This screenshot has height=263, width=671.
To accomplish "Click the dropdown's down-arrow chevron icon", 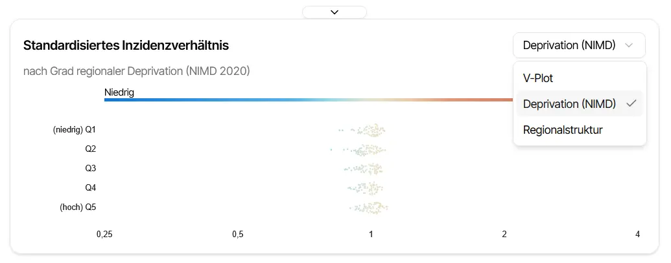I will pos(628,45).
